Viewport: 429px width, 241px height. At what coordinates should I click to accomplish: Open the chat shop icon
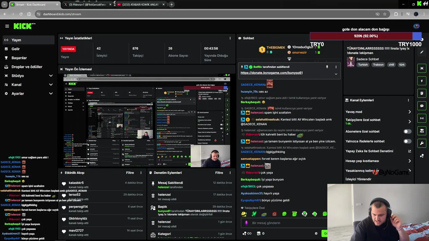click(x=259, y=233)
